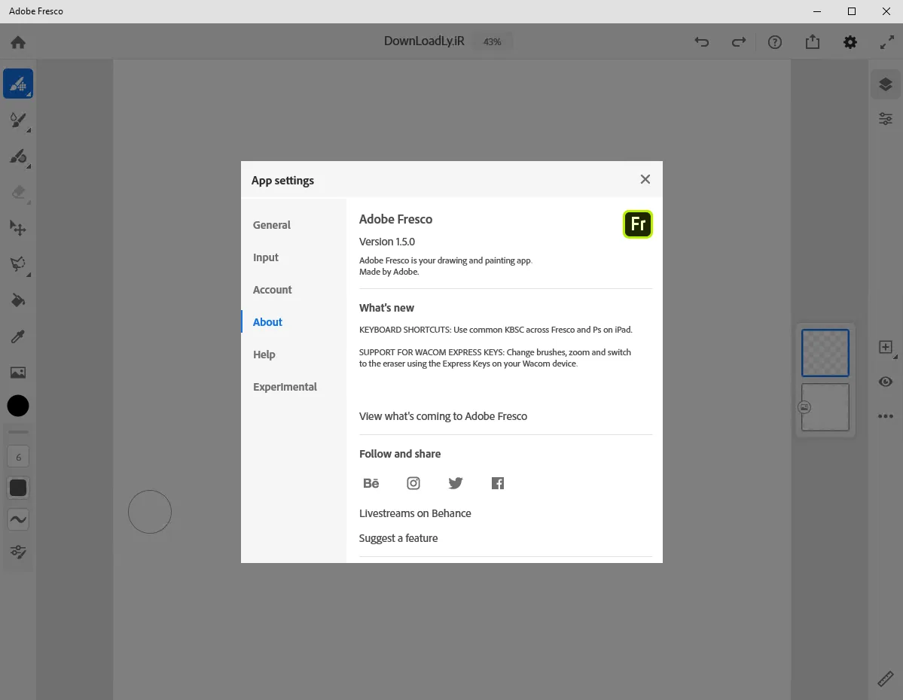Click the What's new heading

pos(386,308)
